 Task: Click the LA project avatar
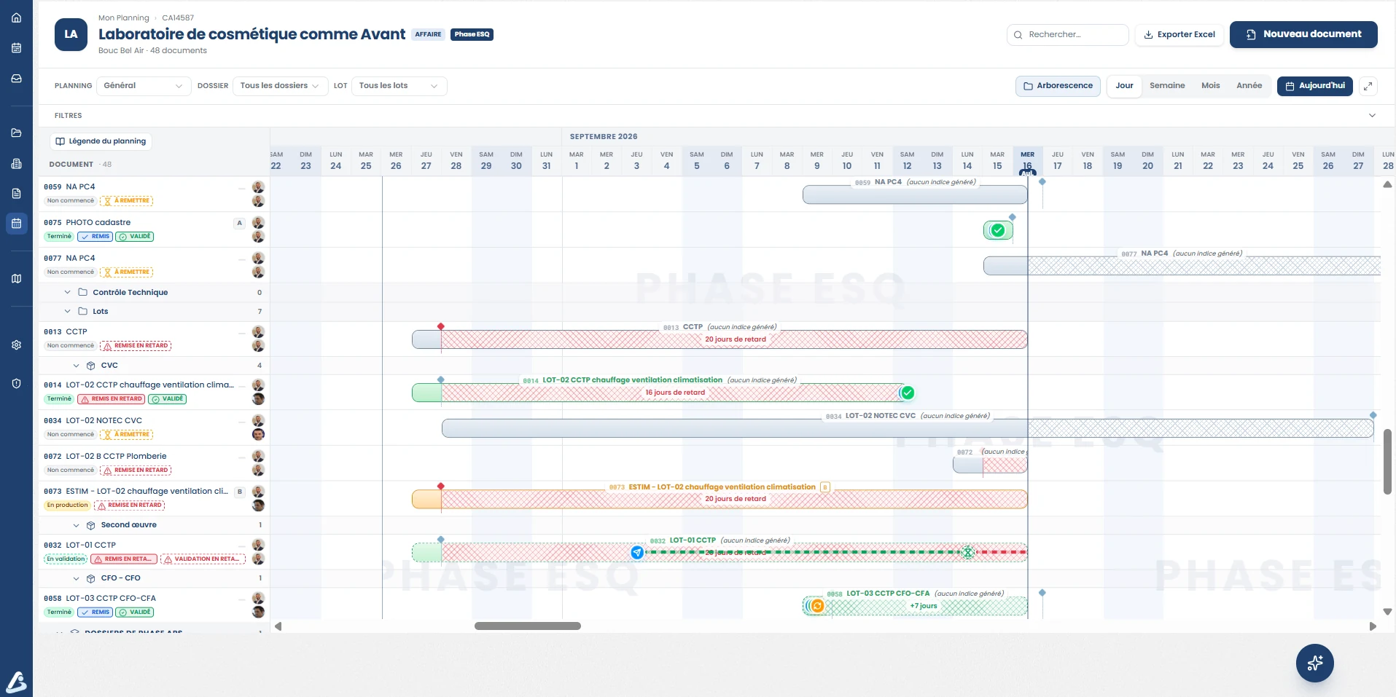[x=71, y=34]
